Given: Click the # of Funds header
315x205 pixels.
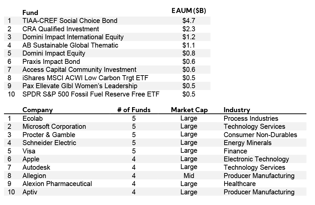Looking at the screenshot, I should [134, 110].
